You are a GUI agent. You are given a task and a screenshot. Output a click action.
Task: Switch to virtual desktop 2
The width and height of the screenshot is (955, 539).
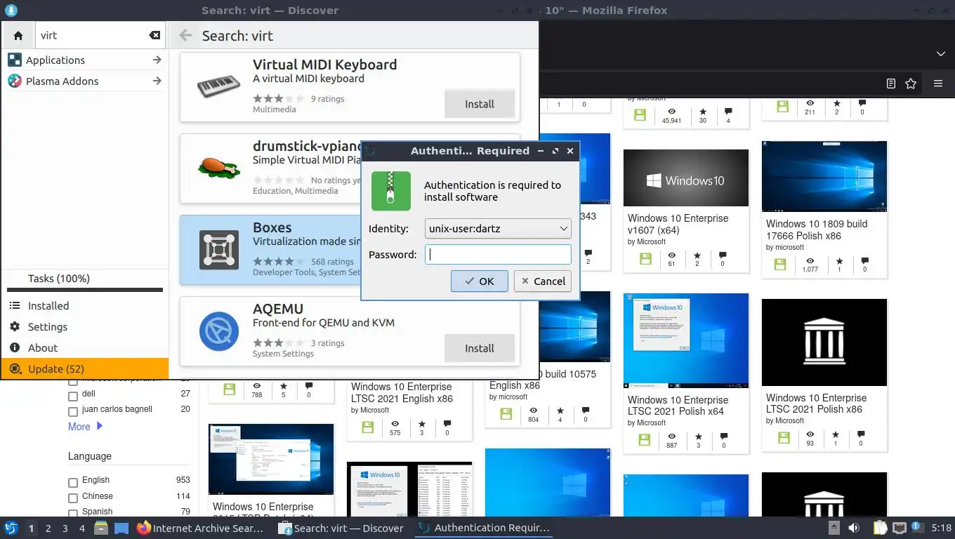click(x=48, y=528)
